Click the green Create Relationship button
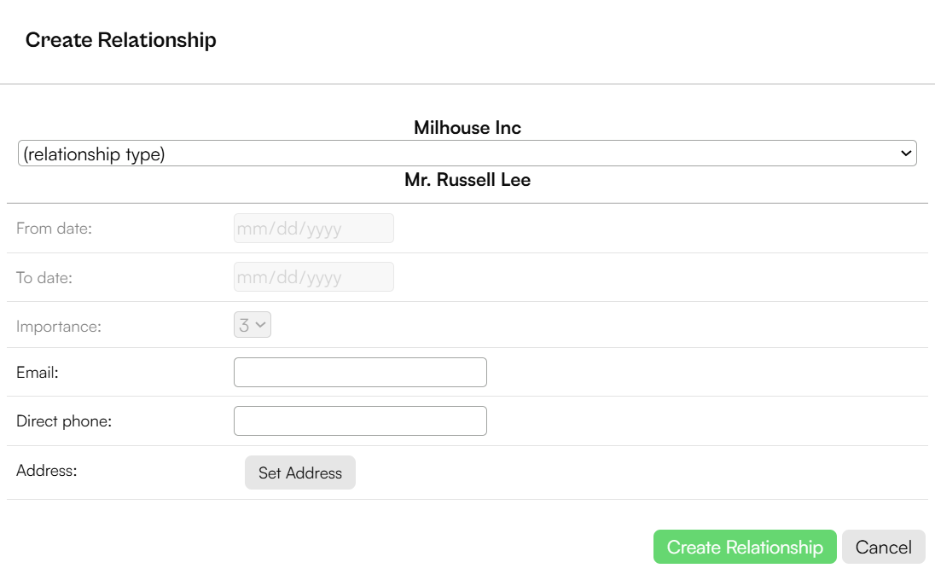 click(745, 547)
